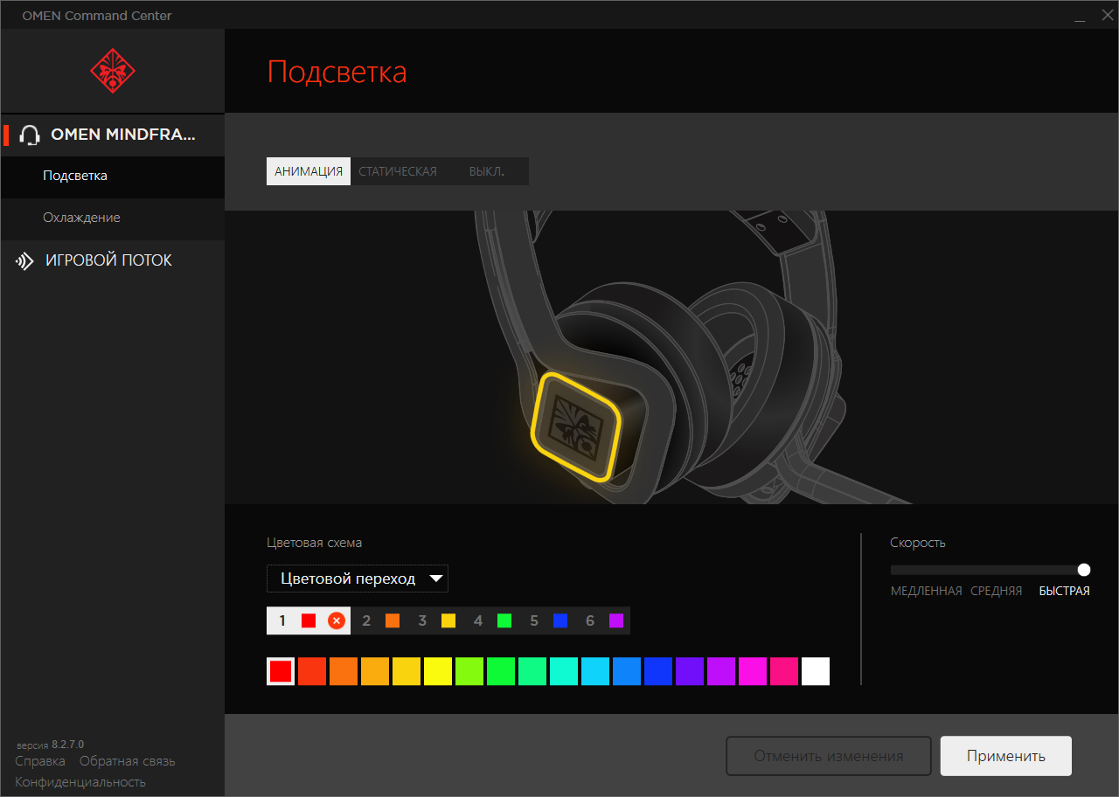Pick the amber palette swatch
Image resolution: width=1119 pixels, height=797 pixels.
[x=375, y=671]
